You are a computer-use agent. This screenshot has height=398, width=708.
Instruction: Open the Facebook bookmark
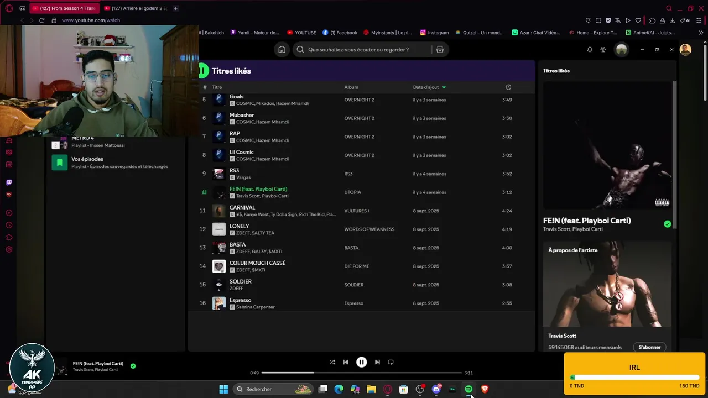(x=340, y=33)
